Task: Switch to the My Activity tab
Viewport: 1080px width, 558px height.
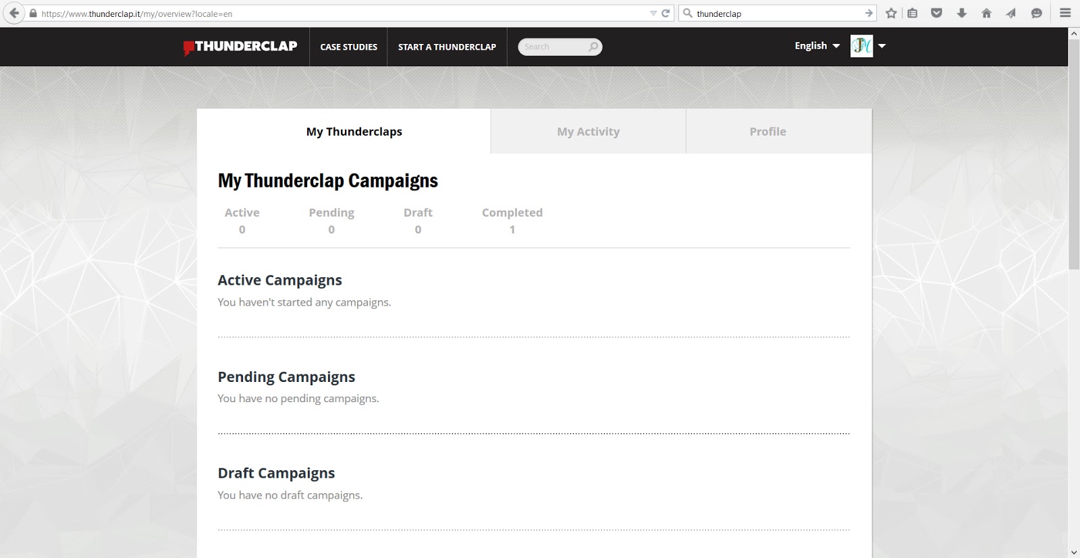Action: tap(588, 132)
